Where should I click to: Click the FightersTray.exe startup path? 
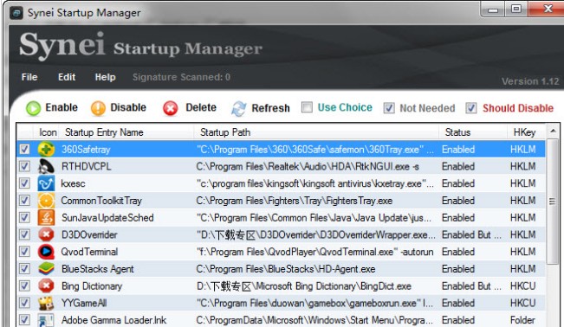pos(295,201)
